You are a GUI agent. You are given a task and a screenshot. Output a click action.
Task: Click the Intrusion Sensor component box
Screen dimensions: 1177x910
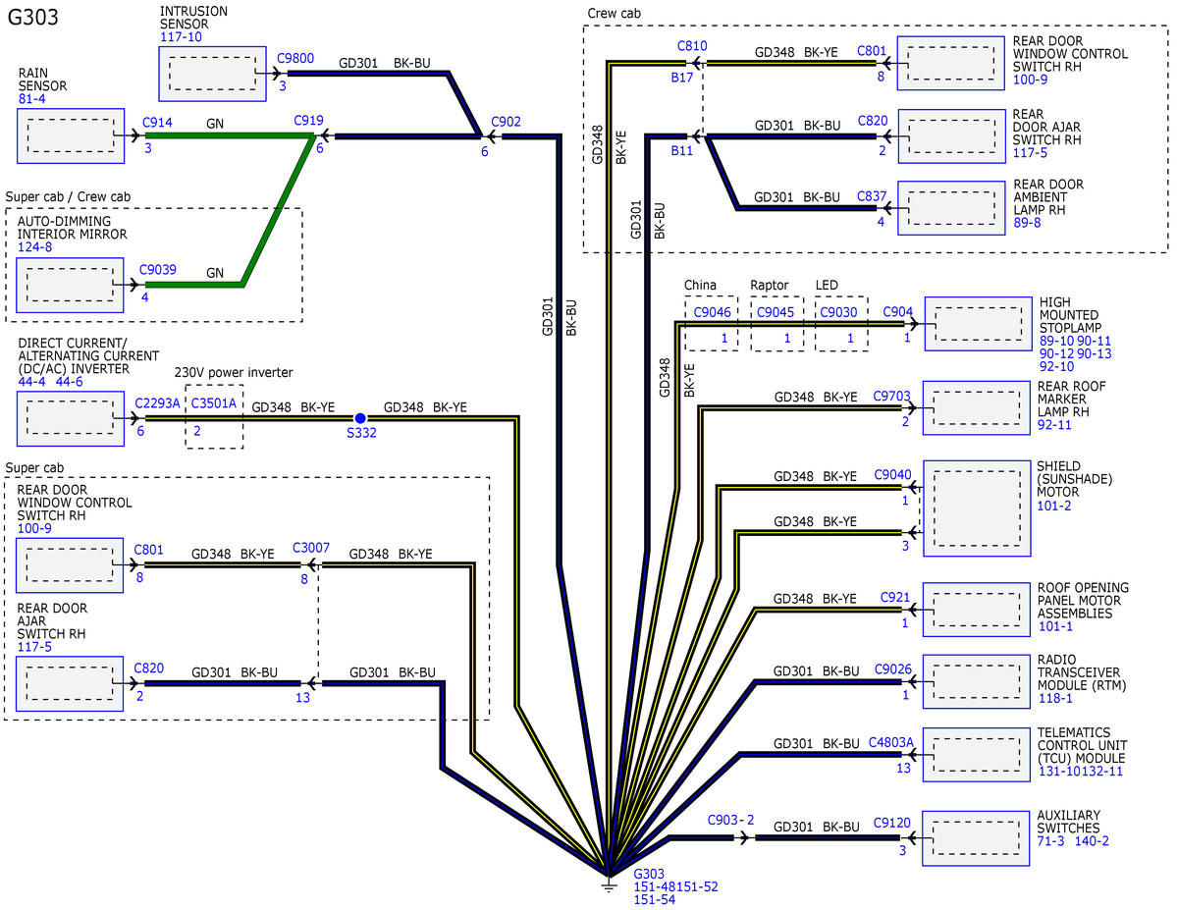pos(211,73)
